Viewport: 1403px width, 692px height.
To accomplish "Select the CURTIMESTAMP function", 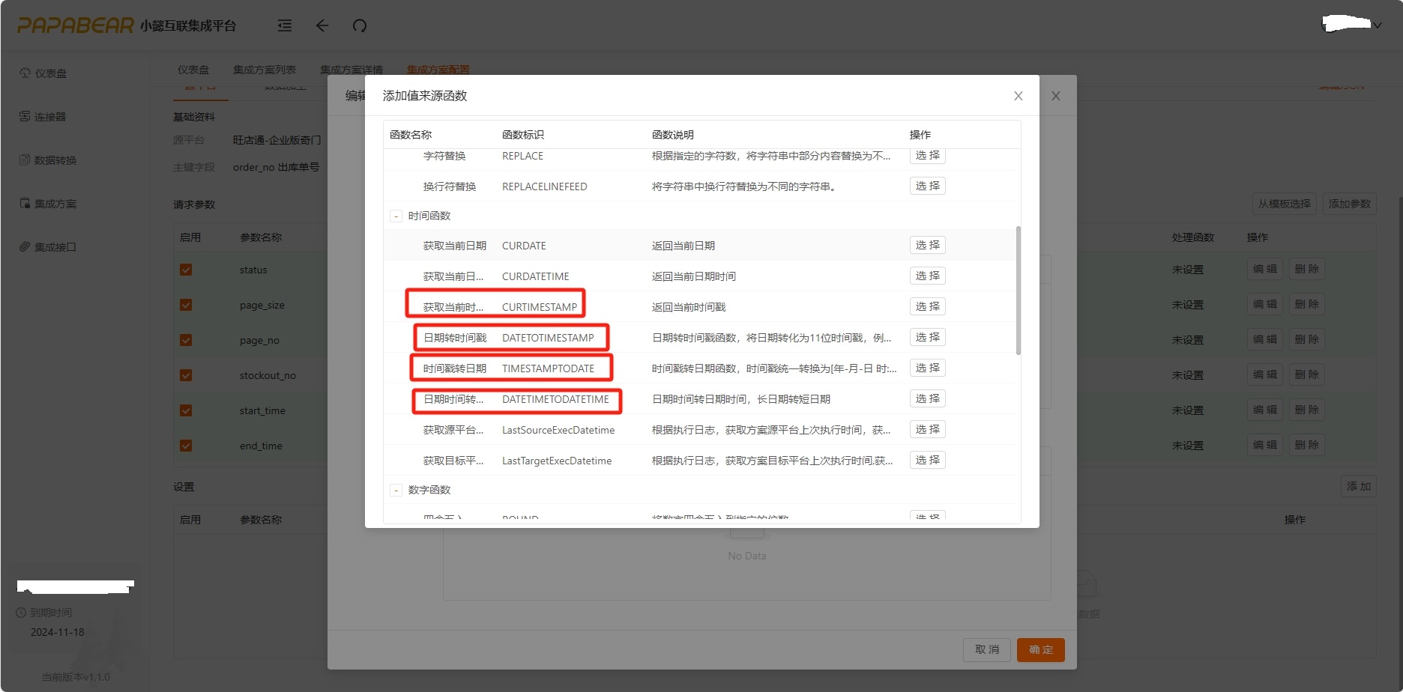I will [x=927, y=306].
